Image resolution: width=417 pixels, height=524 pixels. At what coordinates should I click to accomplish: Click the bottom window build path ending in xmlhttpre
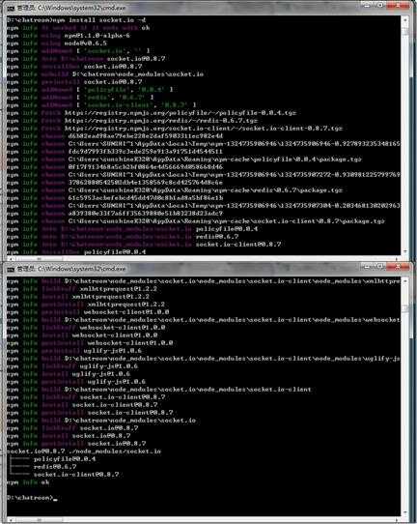pos(233,281)
